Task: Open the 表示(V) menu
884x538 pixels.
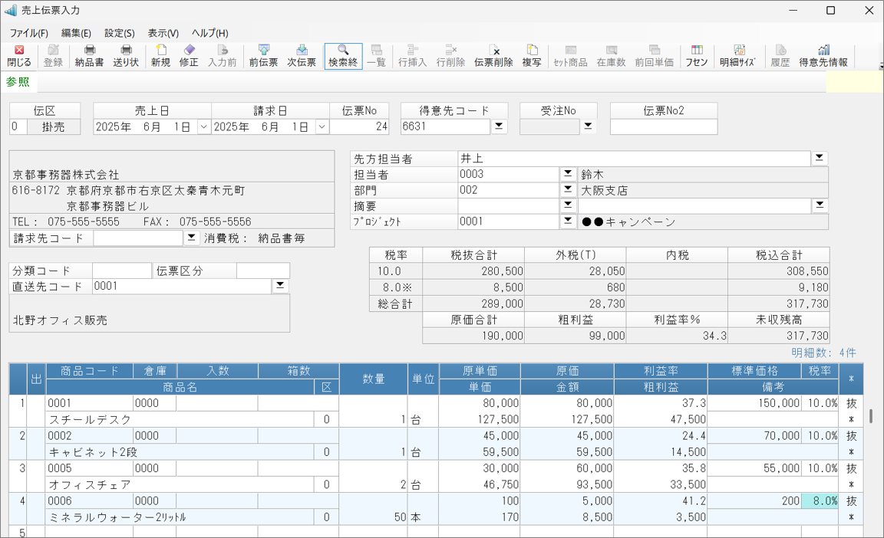Action: 164,33
